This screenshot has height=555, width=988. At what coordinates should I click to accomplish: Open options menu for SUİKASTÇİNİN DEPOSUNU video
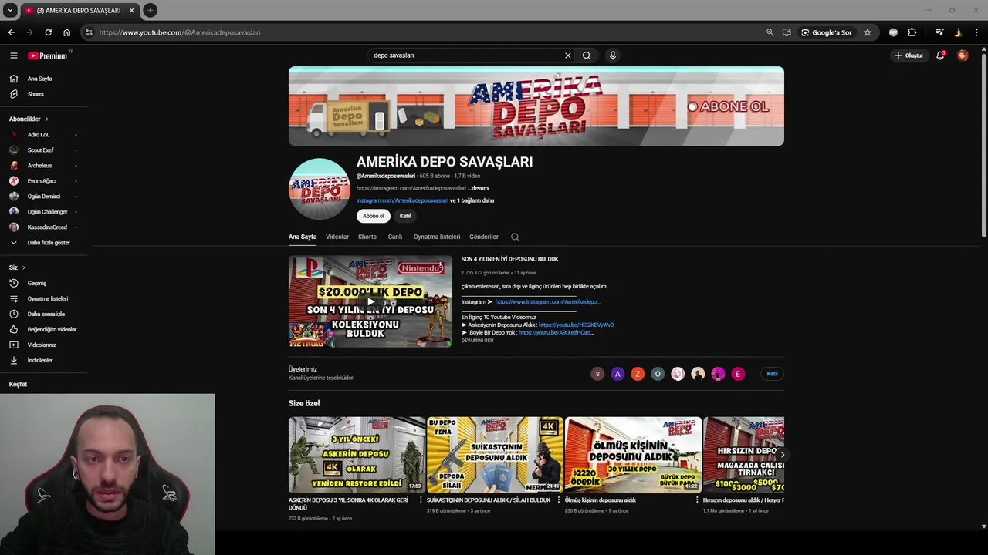pos(559,500)
